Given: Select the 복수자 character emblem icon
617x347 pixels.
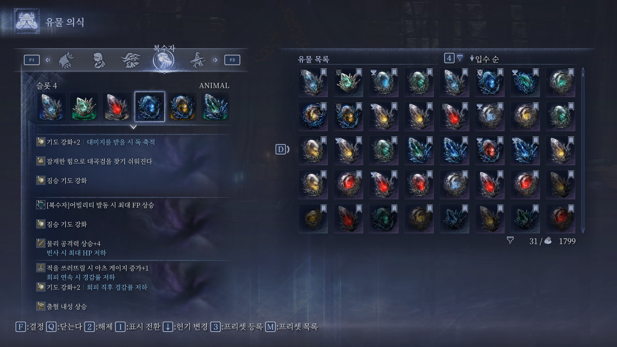Looking at the screenshot, I should pos(164,60).
